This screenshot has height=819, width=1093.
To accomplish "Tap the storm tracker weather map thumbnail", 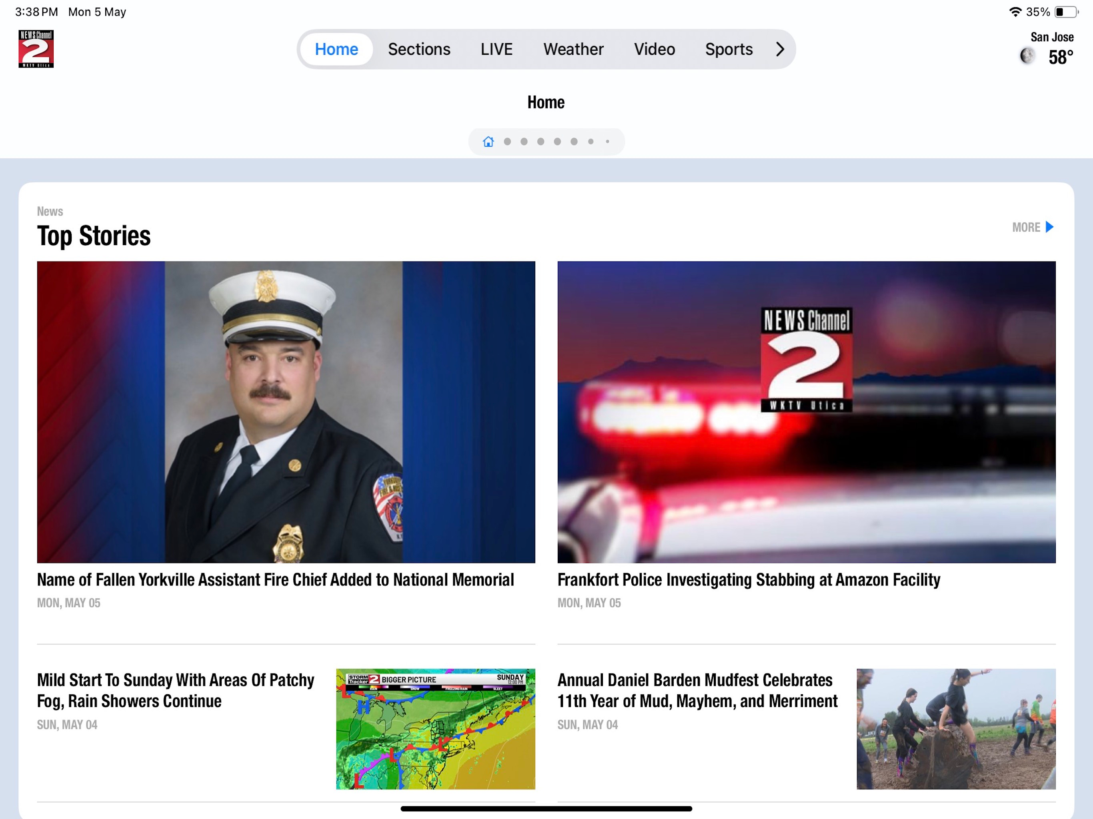I will click(435, 729).
